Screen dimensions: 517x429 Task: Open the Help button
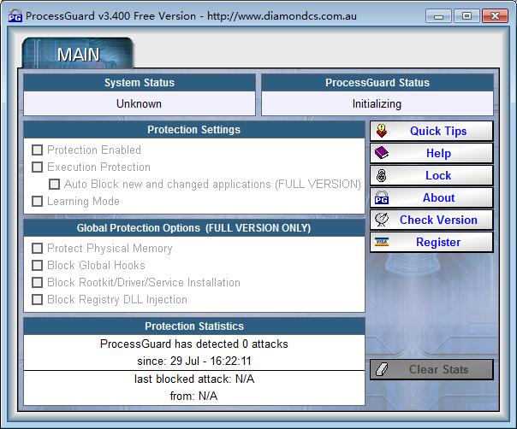pyautogui.click(x=431, y=153)
